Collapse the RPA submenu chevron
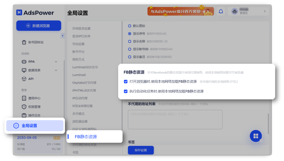The height and width of the screenshot is (161, 284). click(x=56, y=61)
